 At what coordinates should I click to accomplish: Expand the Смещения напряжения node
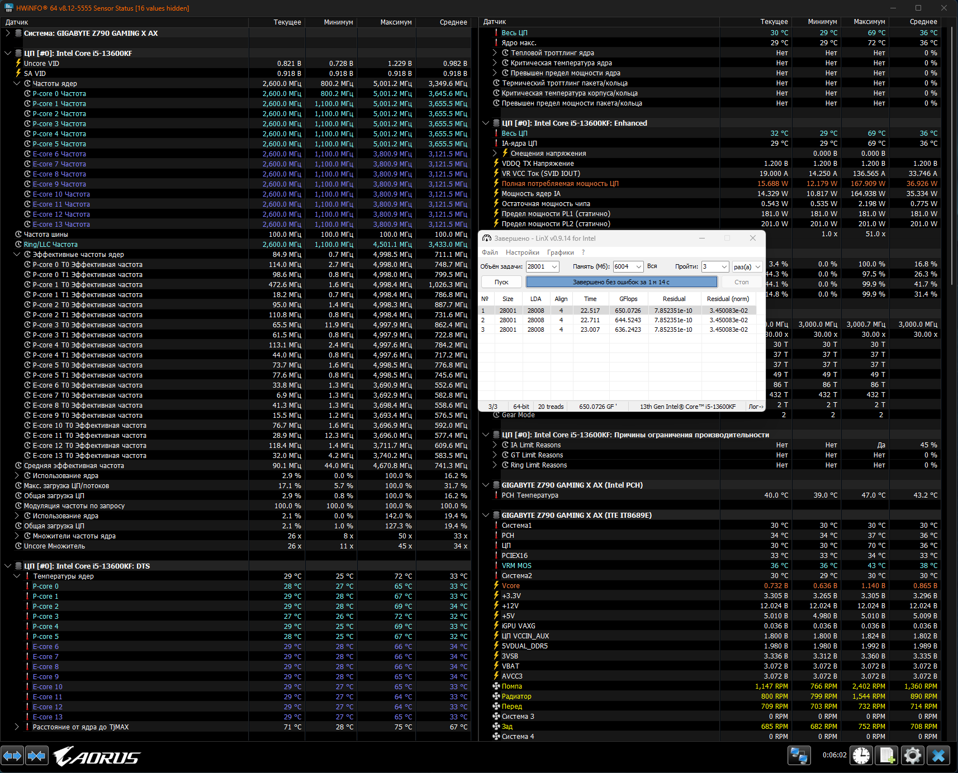click(495, 153)
